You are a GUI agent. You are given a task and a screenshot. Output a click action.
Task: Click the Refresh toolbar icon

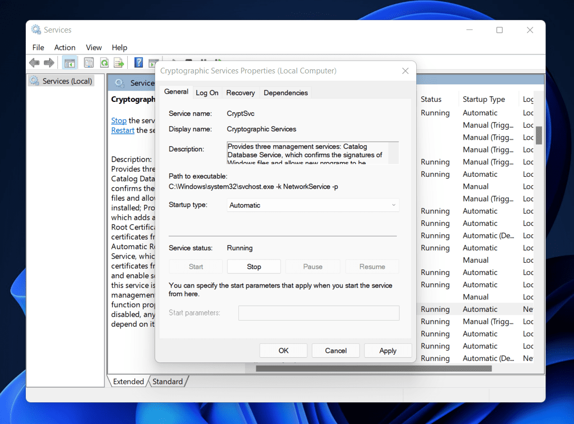click(x=104, y=63)
